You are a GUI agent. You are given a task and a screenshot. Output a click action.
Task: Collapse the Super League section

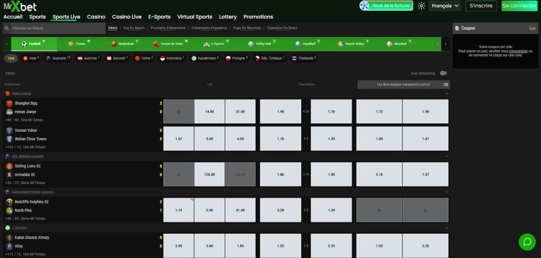(x=447, y=94)
